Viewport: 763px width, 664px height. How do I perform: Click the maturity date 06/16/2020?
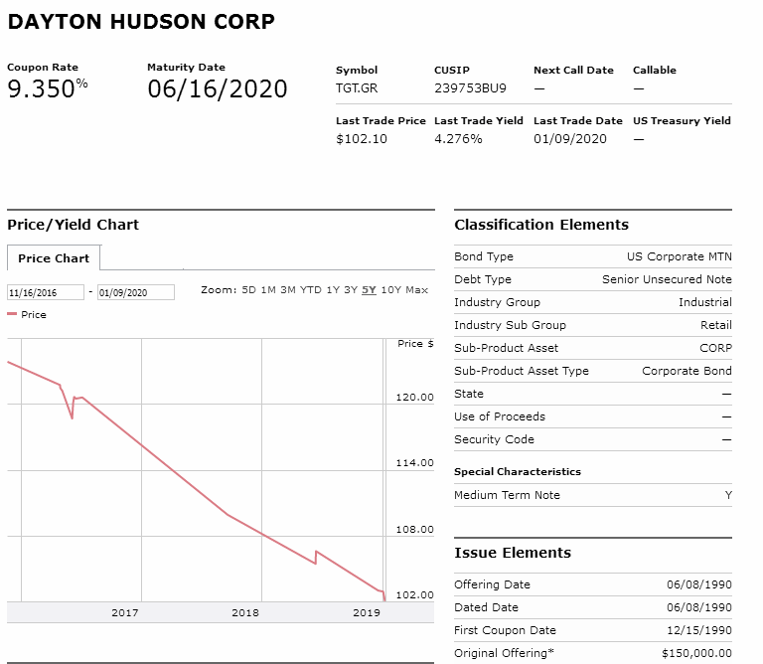[217, 89]
